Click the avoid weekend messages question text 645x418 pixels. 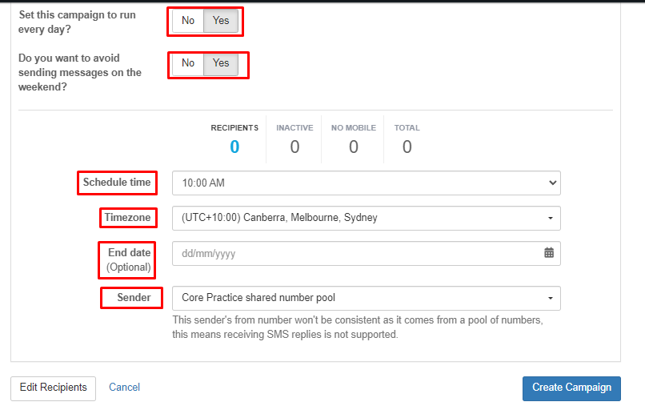click(80, 72)
